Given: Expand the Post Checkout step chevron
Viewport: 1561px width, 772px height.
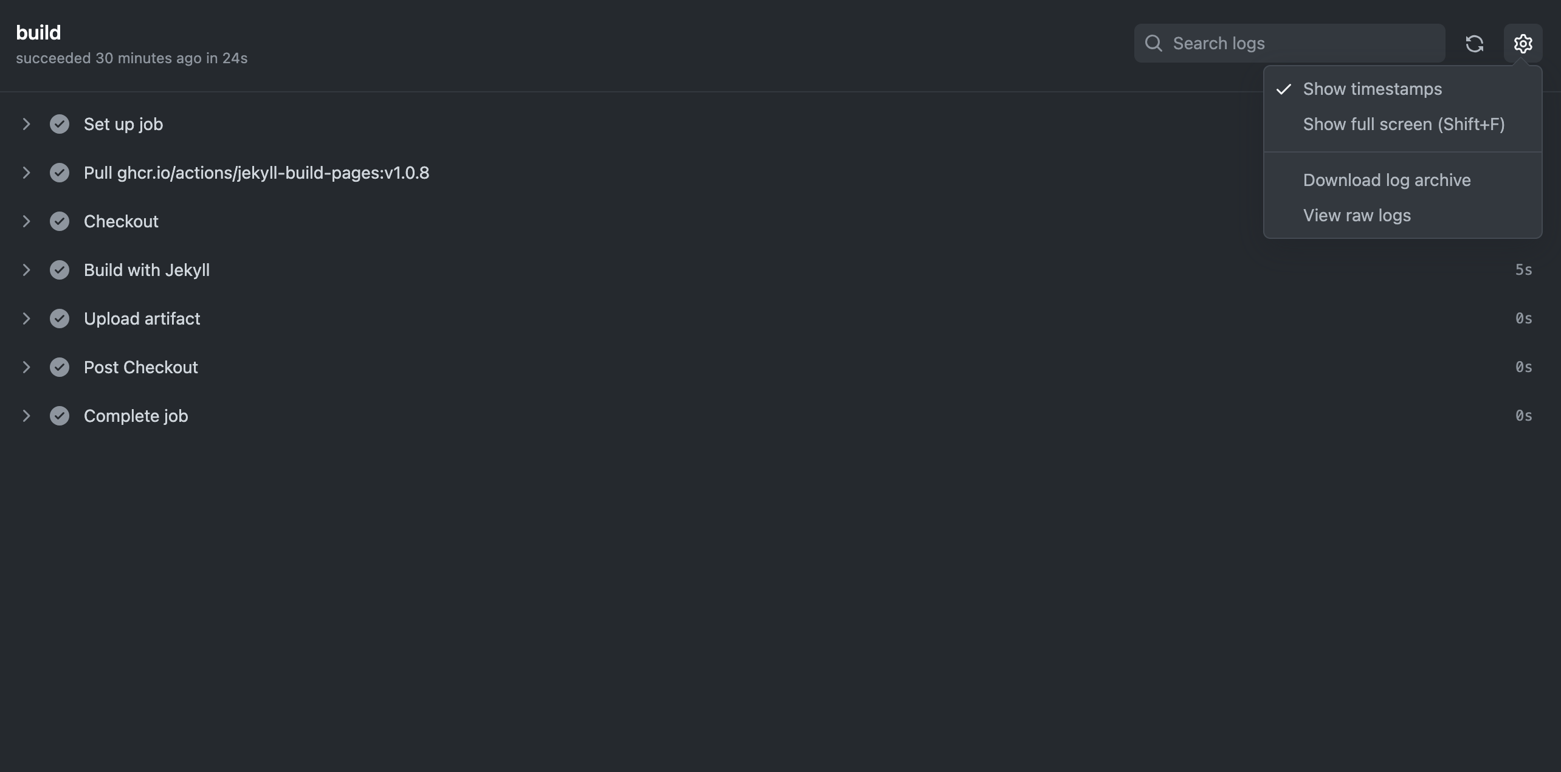Looking at the screenshot, I should [x=26, y=367].
